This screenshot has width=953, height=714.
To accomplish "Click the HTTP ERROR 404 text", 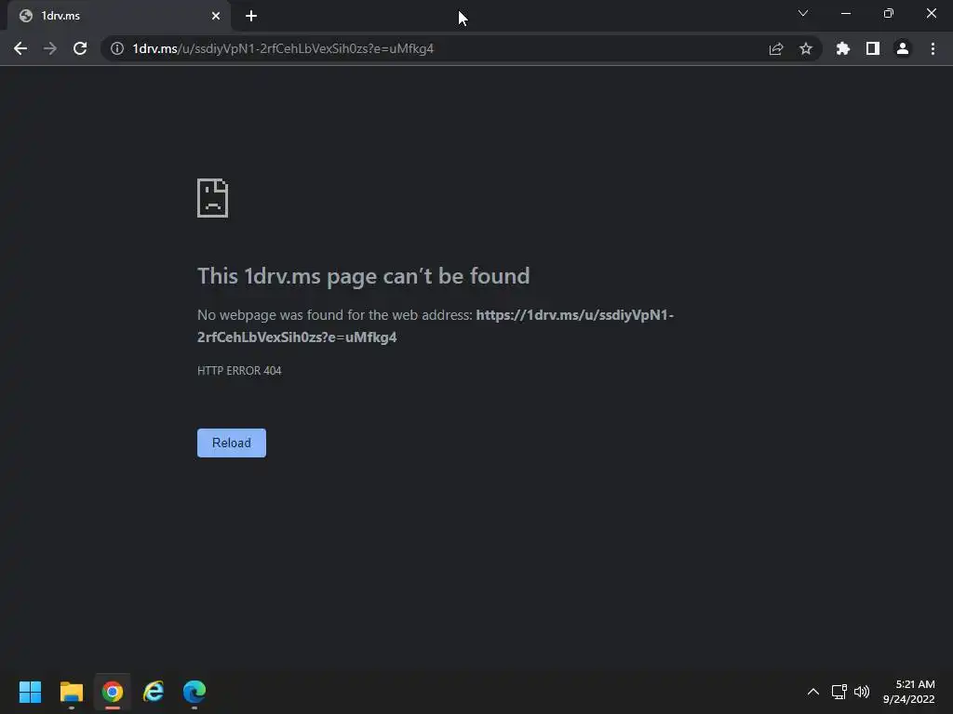I will (239, 370).
